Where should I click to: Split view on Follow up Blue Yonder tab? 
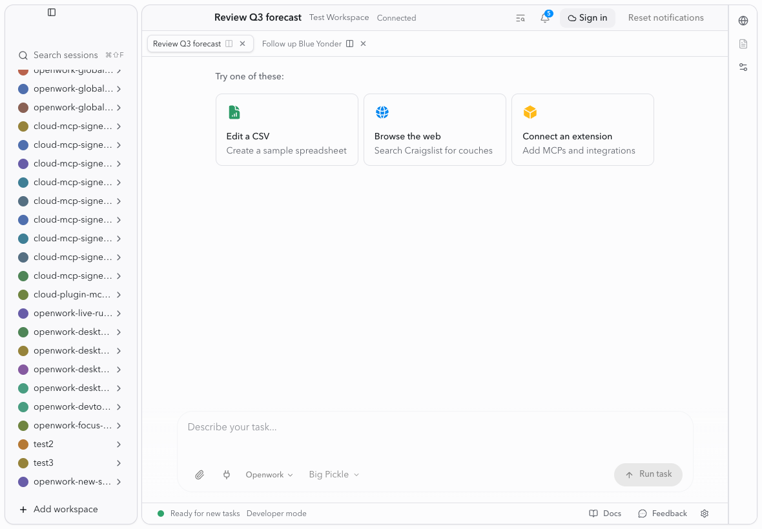tap(349, 44)
